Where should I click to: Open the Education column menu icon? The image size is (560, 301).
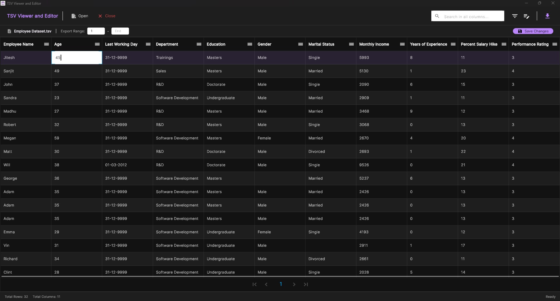click(x=250, y=44)
